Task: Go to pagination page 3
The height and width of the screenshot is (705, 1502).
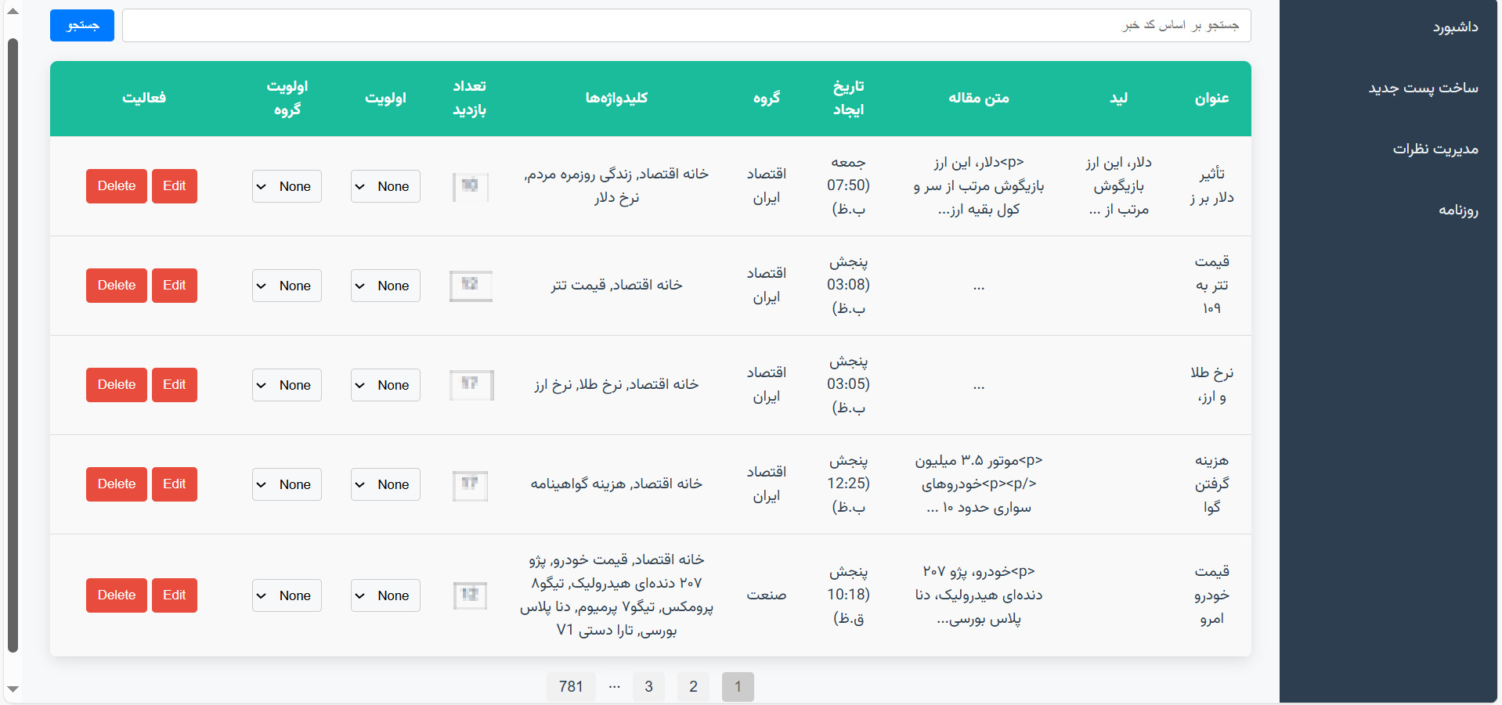Action: (648, 686)
